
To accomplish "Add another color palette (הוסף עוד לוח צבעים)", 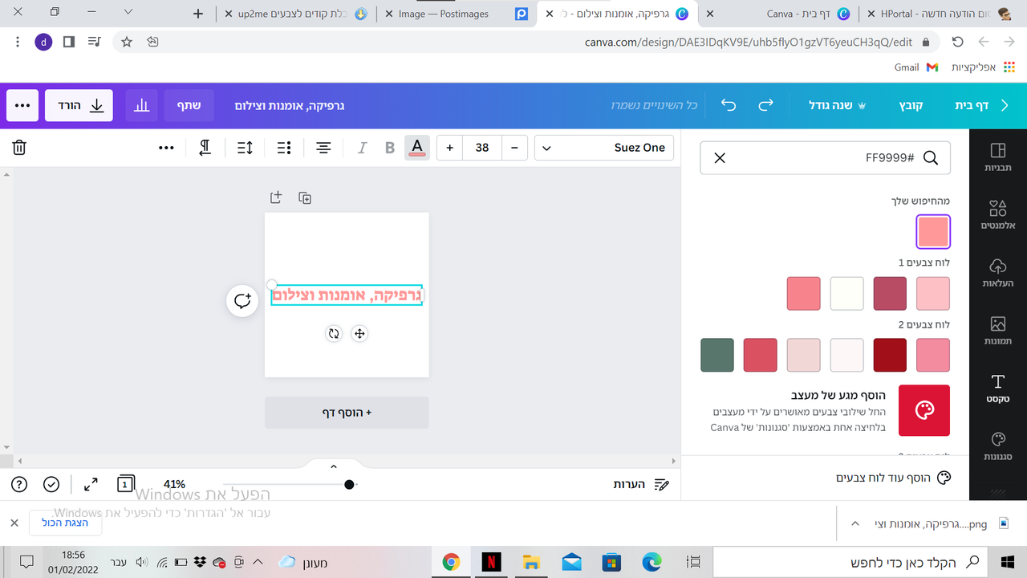I will pos(894,478).
